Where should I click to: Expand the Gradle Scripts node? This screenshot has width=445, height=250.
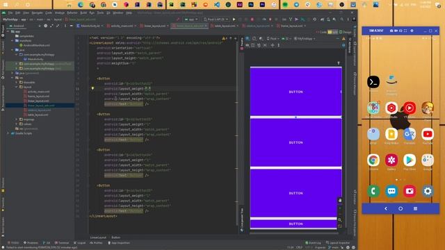coord(8,133)
